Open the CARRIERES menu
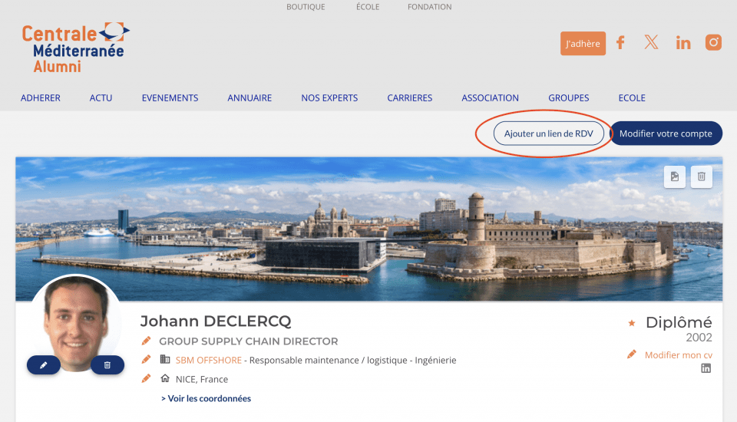737x422 pixels. point(410,98)
